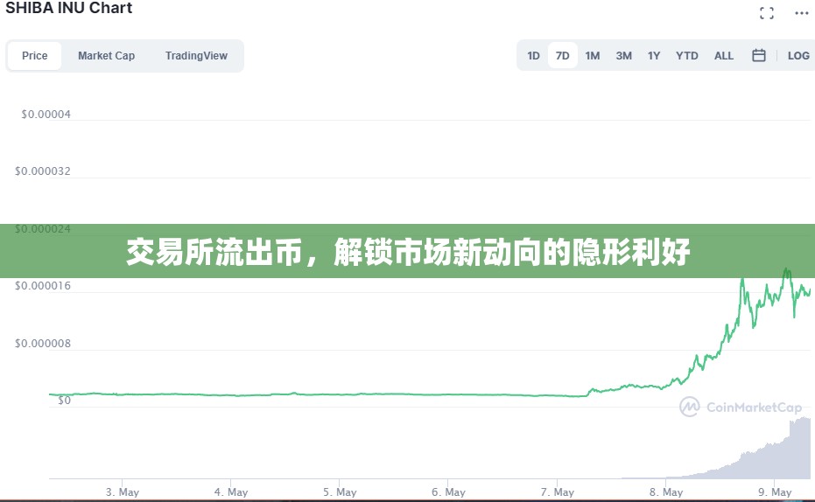This screenshot has width=815, height=502.
Task: Click the $0.000032 price axis label
Action: pos(43,171)
